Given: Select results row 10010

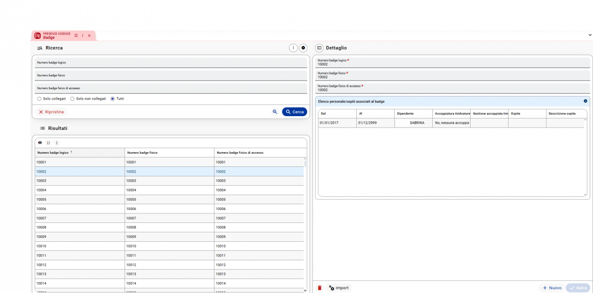Looking at the screenshot, I should 169,246.
